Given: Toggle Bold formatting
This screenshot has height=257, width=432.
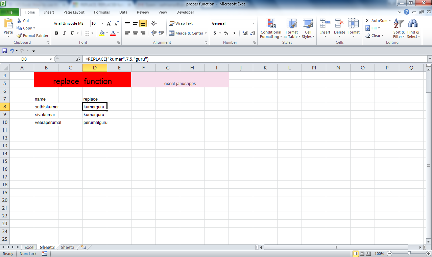Looking at the screenshot, I should coord(56,33).
